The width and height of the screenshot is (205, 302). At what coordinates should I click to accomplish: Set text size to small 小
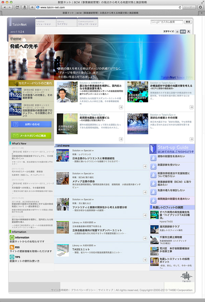point(177,32)
